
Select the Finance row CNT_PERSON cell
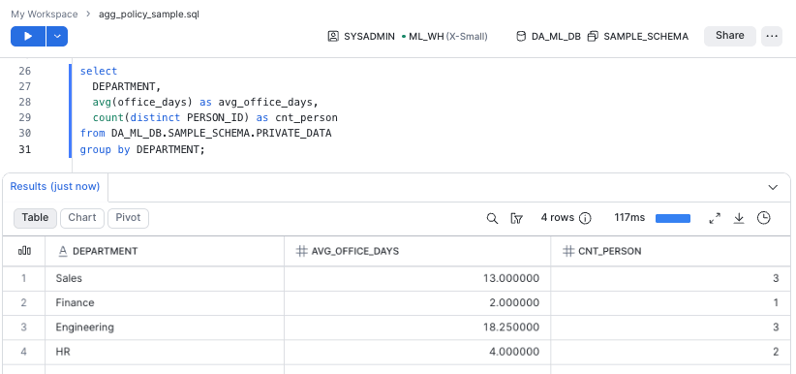[671, 303]
